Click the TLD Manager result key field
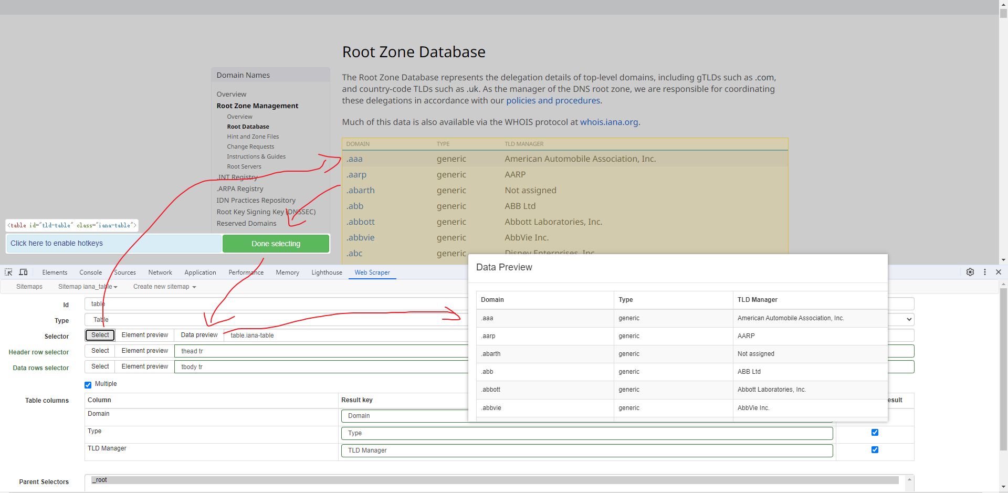This screenshot has width=1008, height=493. click(x=587, y=450)
